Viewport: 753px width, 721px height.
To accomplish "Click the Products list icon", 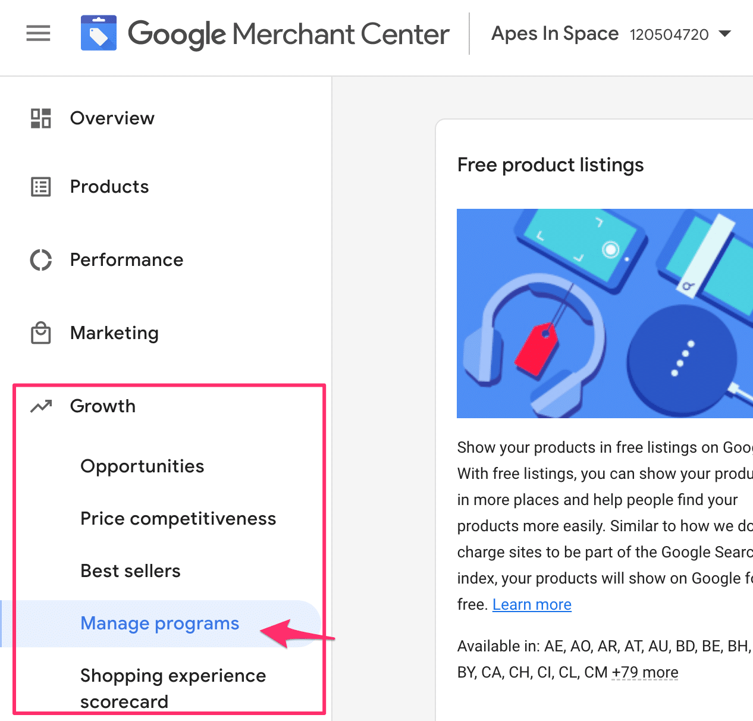I will tap(41, 187).
